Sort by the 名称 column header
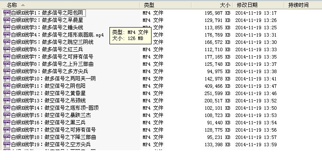Image resolution: width=322 pixels, height=160 pixels. click(x=71, y=5)
